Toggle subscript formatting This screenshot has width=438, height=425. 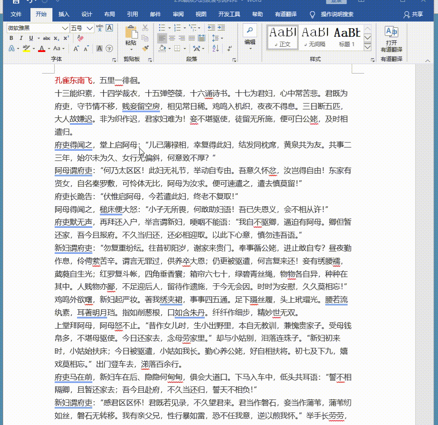click(x=56, y=38)
